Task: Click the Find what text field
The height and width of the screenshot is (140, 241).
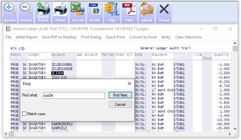Action: [73, 95]
